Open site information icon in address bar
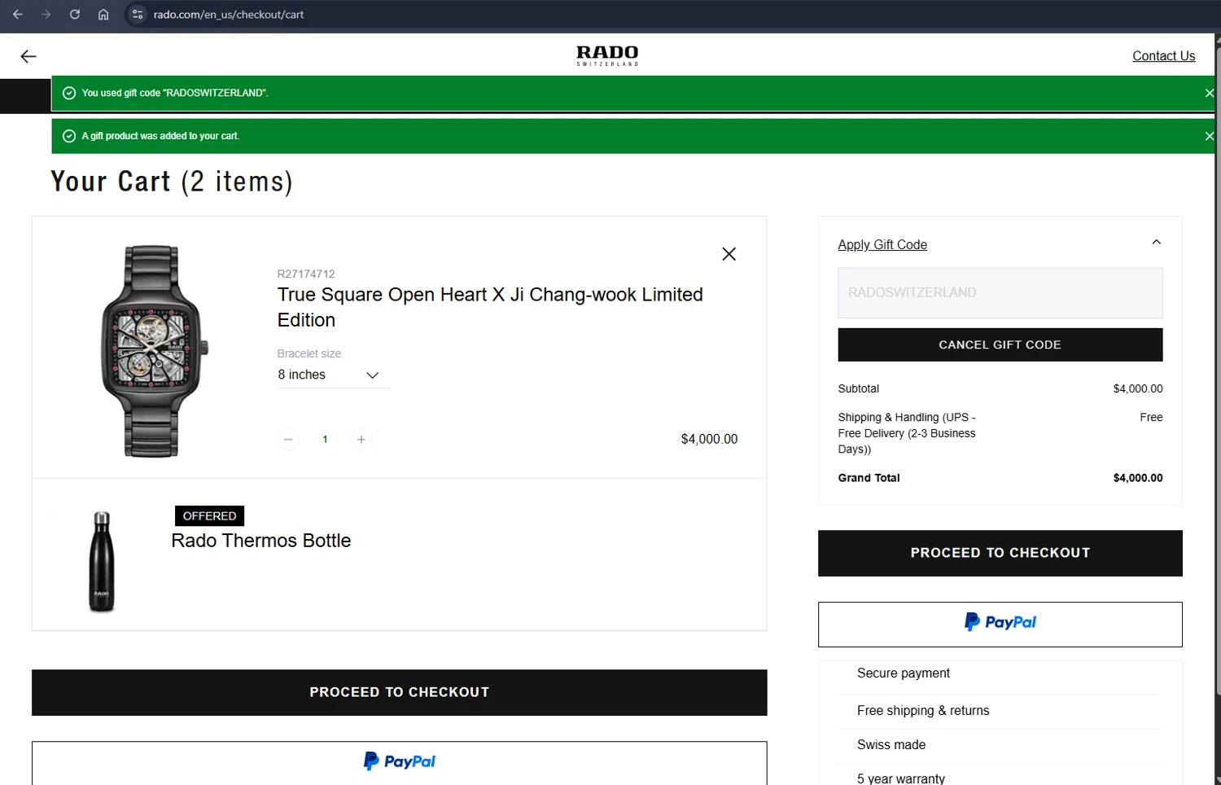1221x785 pixels. [138, 15]
